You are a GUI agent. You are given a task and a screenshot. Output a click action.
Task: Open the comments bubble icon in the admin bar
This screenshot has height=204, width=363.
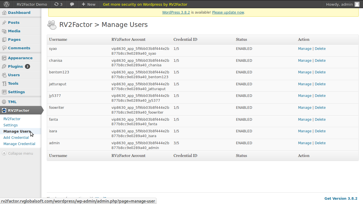click(x=72, y=4)
